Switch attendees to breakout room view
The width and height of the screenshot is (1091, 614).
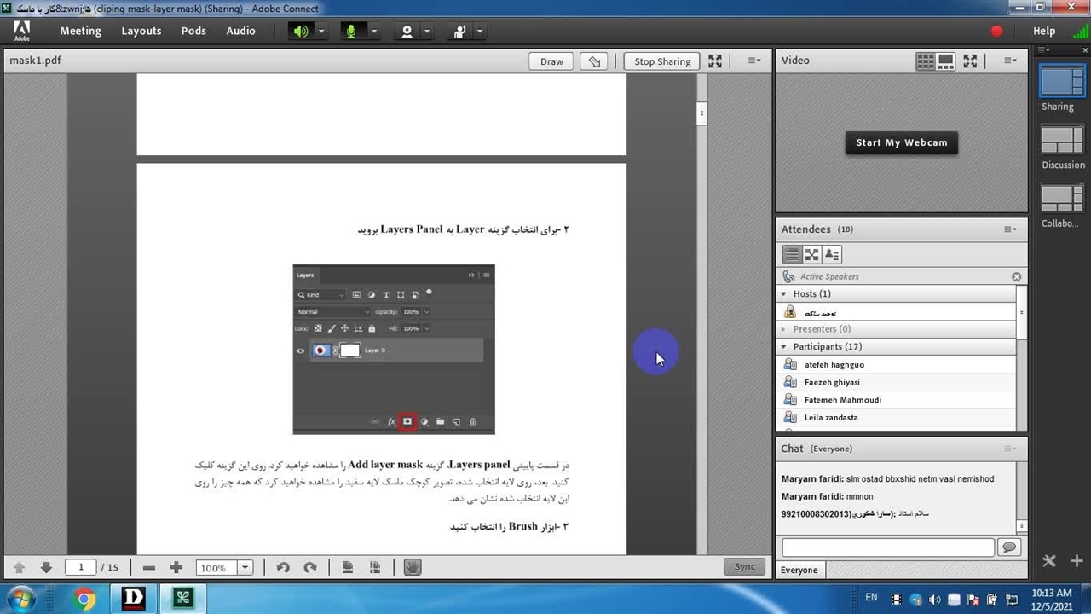coord(811,254)
